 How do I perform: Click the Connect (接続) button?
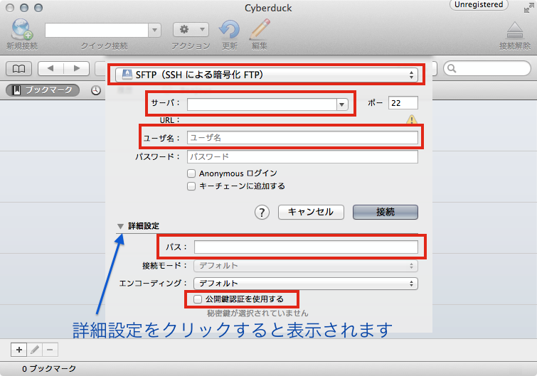tap(386, 212)
